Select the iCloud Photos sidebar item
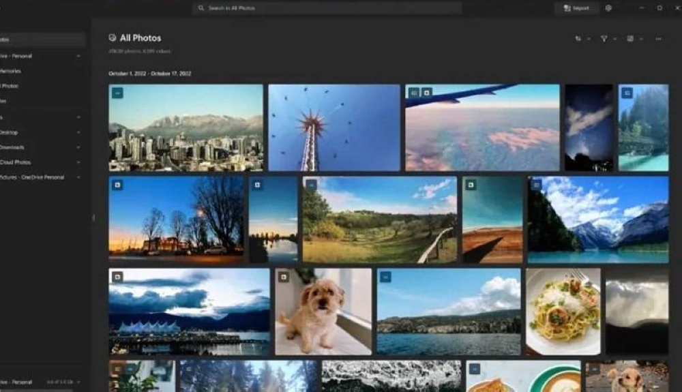The image size is (682, 392). [x=15, y=162]
